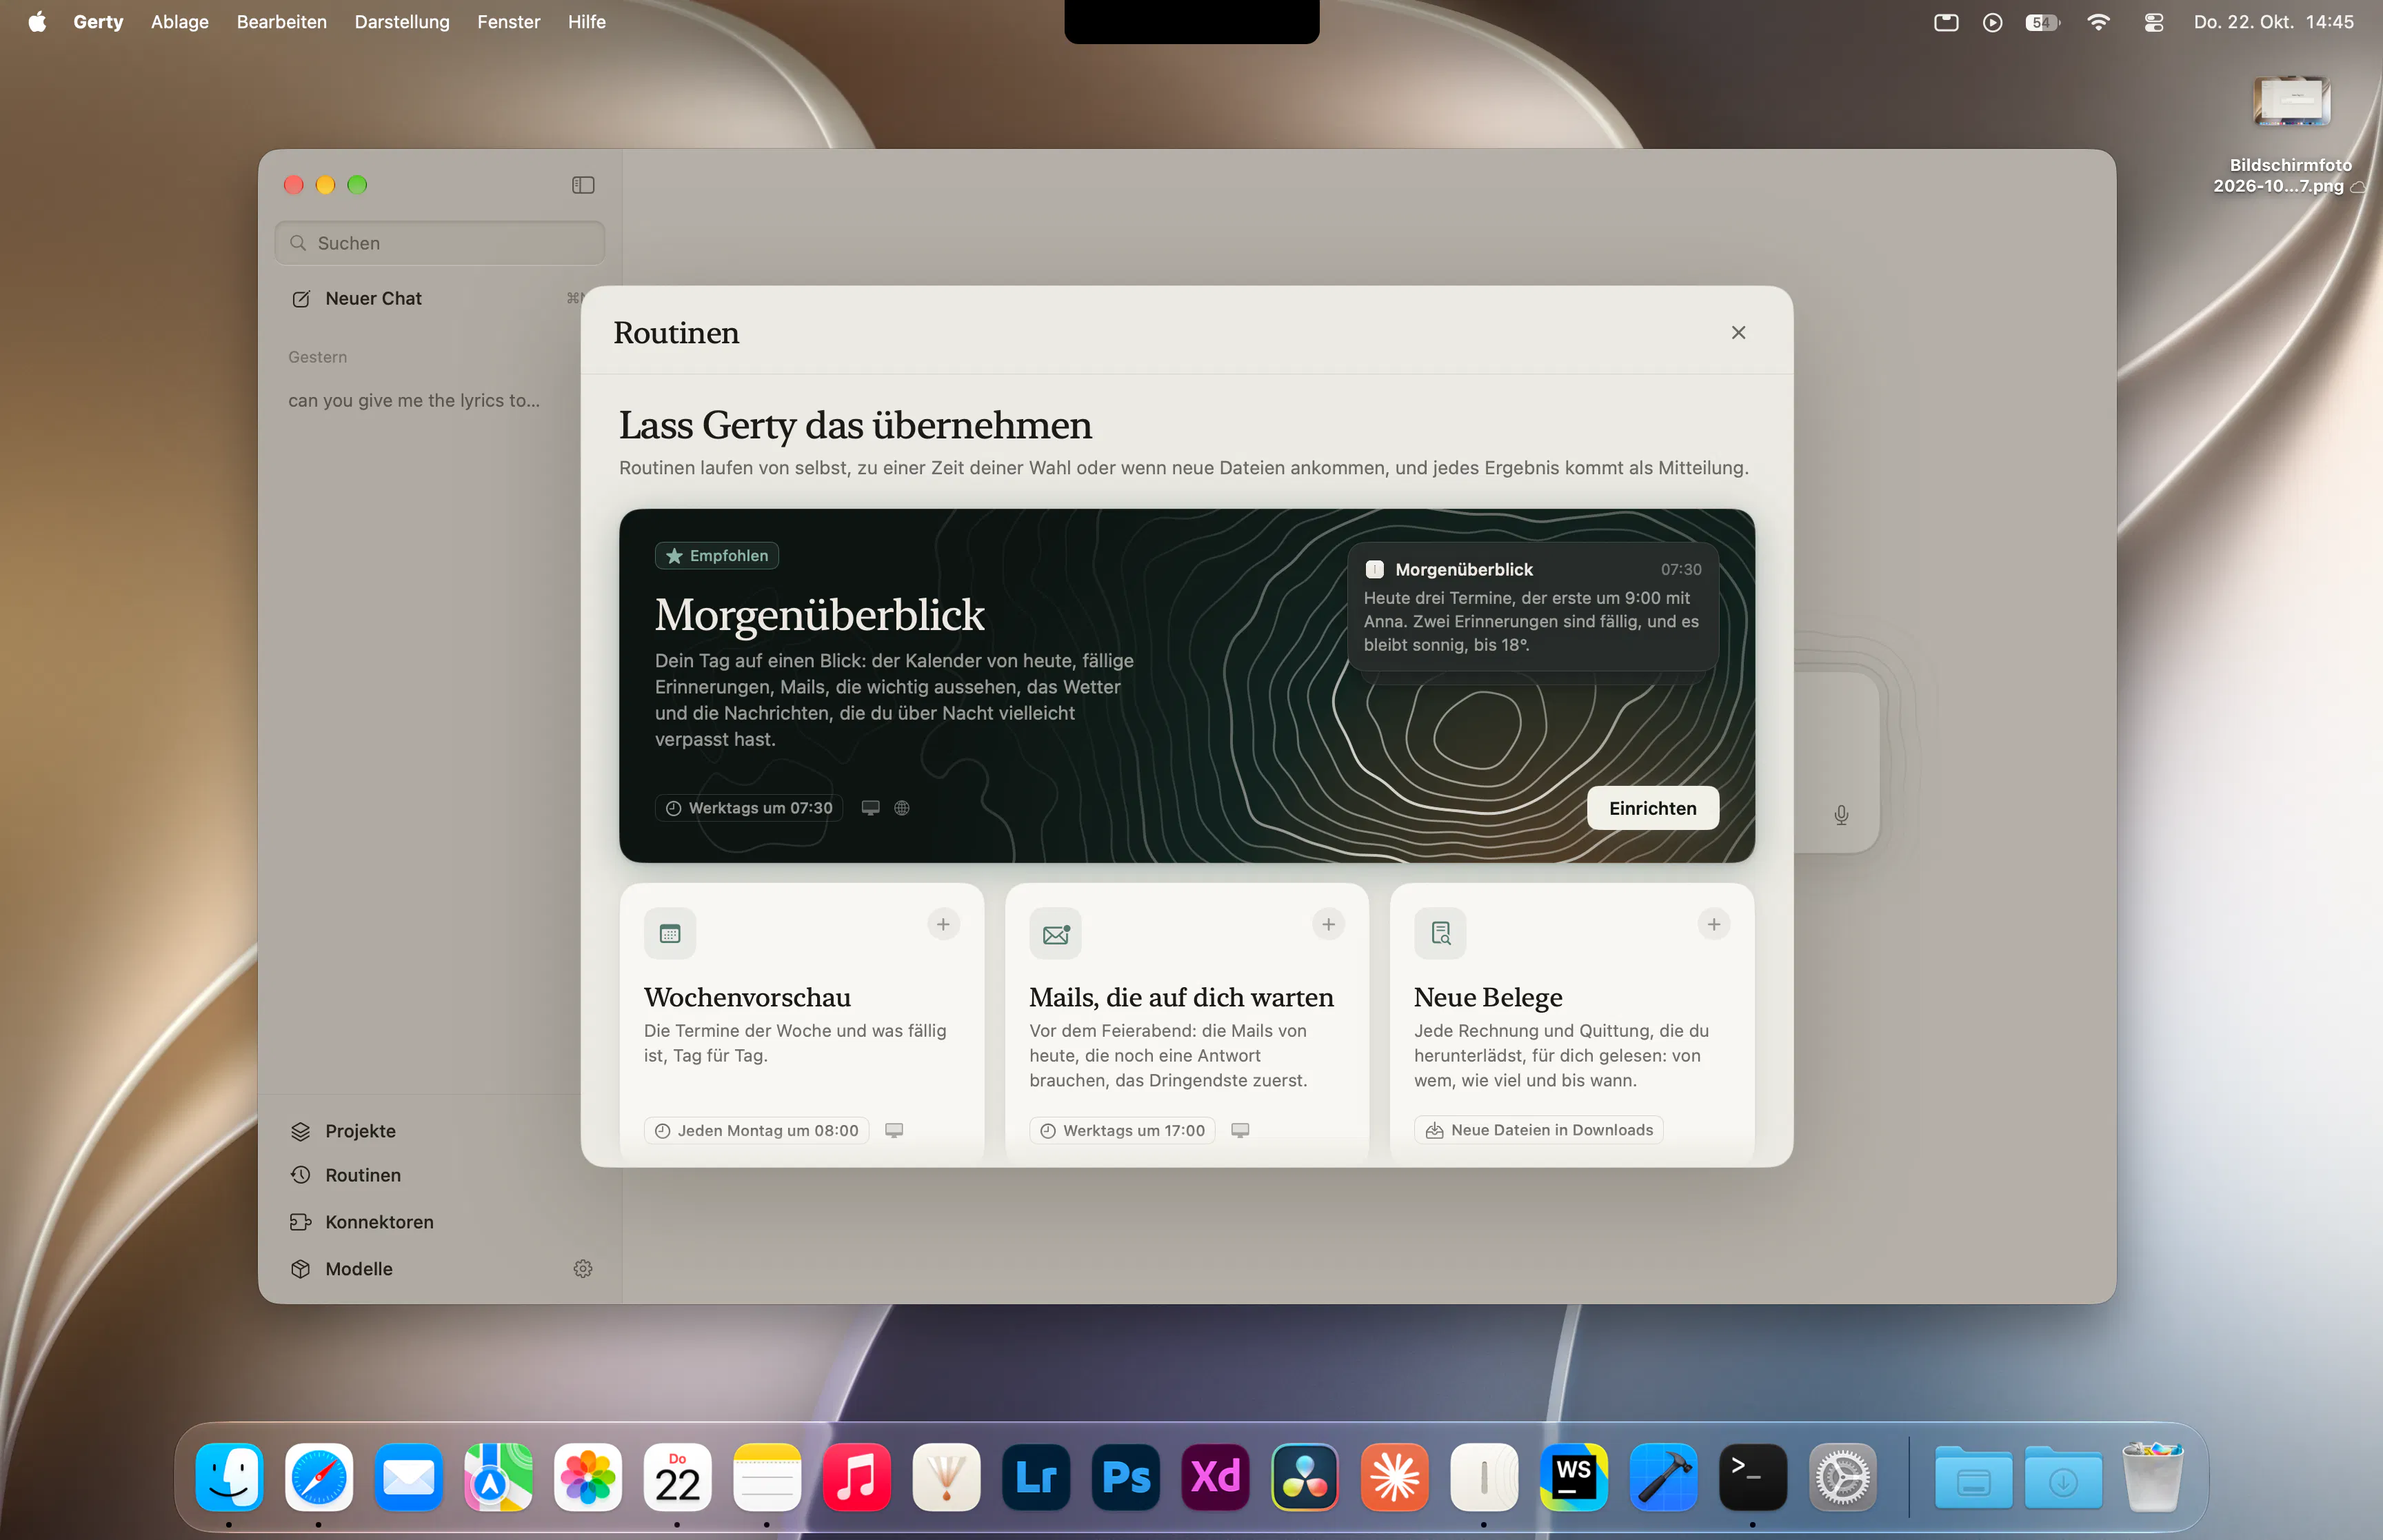Click the Wochenvorschau calendar icon
2383x1540 pixels.
pyautogui.click(x=670, y=933)
